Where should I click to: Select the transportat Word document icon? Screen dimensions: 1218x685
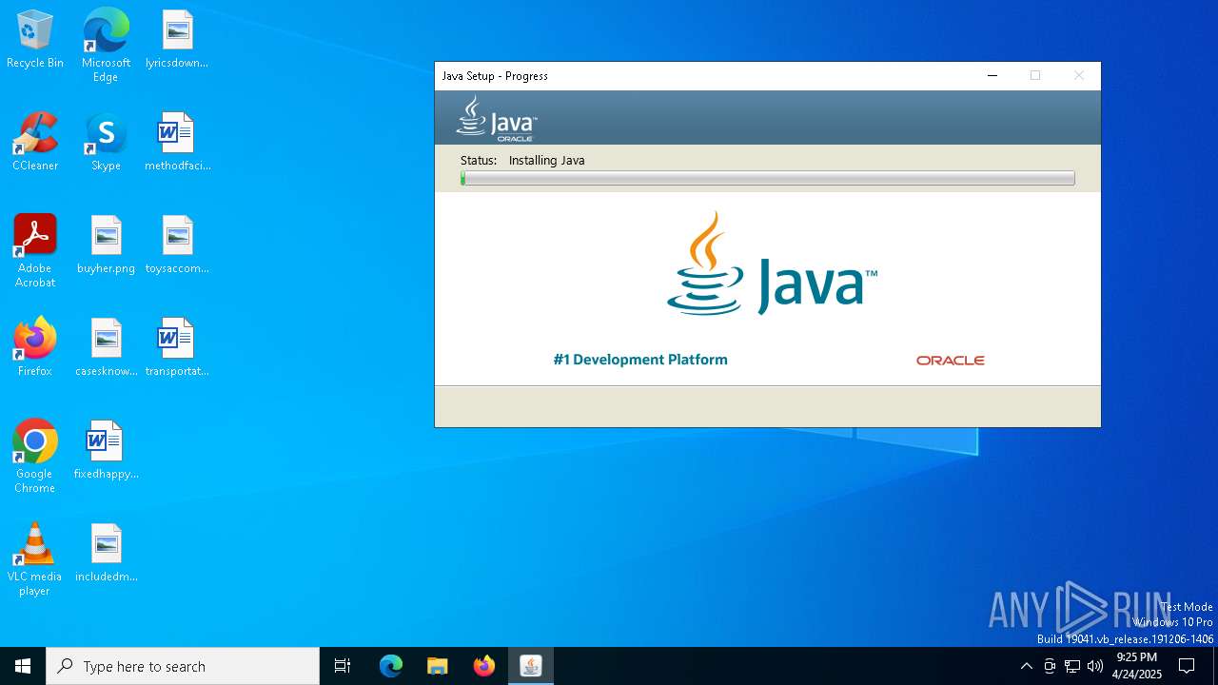click(177, 348)
